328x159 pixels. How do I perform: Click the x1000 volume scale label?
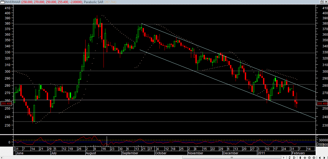320,145
